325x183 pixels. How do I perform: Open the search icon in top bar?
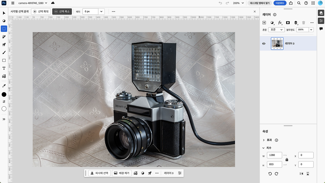click(x=299, y=3)
